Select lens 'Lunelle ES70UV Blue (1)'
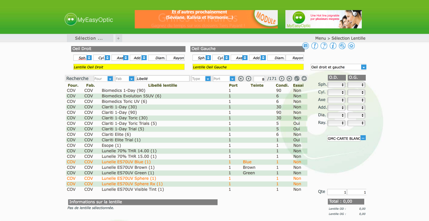The width and height of the screenshot is (429, 221). click(x=187, y=162)
